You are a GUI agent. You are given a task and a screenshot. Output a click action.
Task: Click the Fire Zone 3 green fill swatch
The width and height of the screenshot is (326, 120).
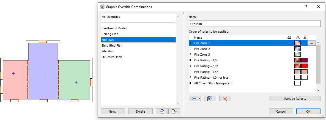[297, 55]
